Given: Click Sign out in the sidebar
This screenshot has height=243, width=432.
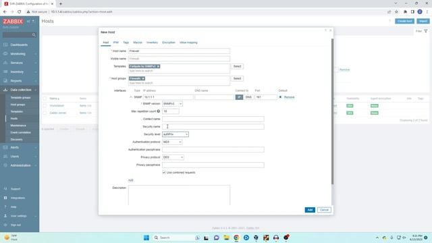Looking at the screenshot, I should pos(16,225).
